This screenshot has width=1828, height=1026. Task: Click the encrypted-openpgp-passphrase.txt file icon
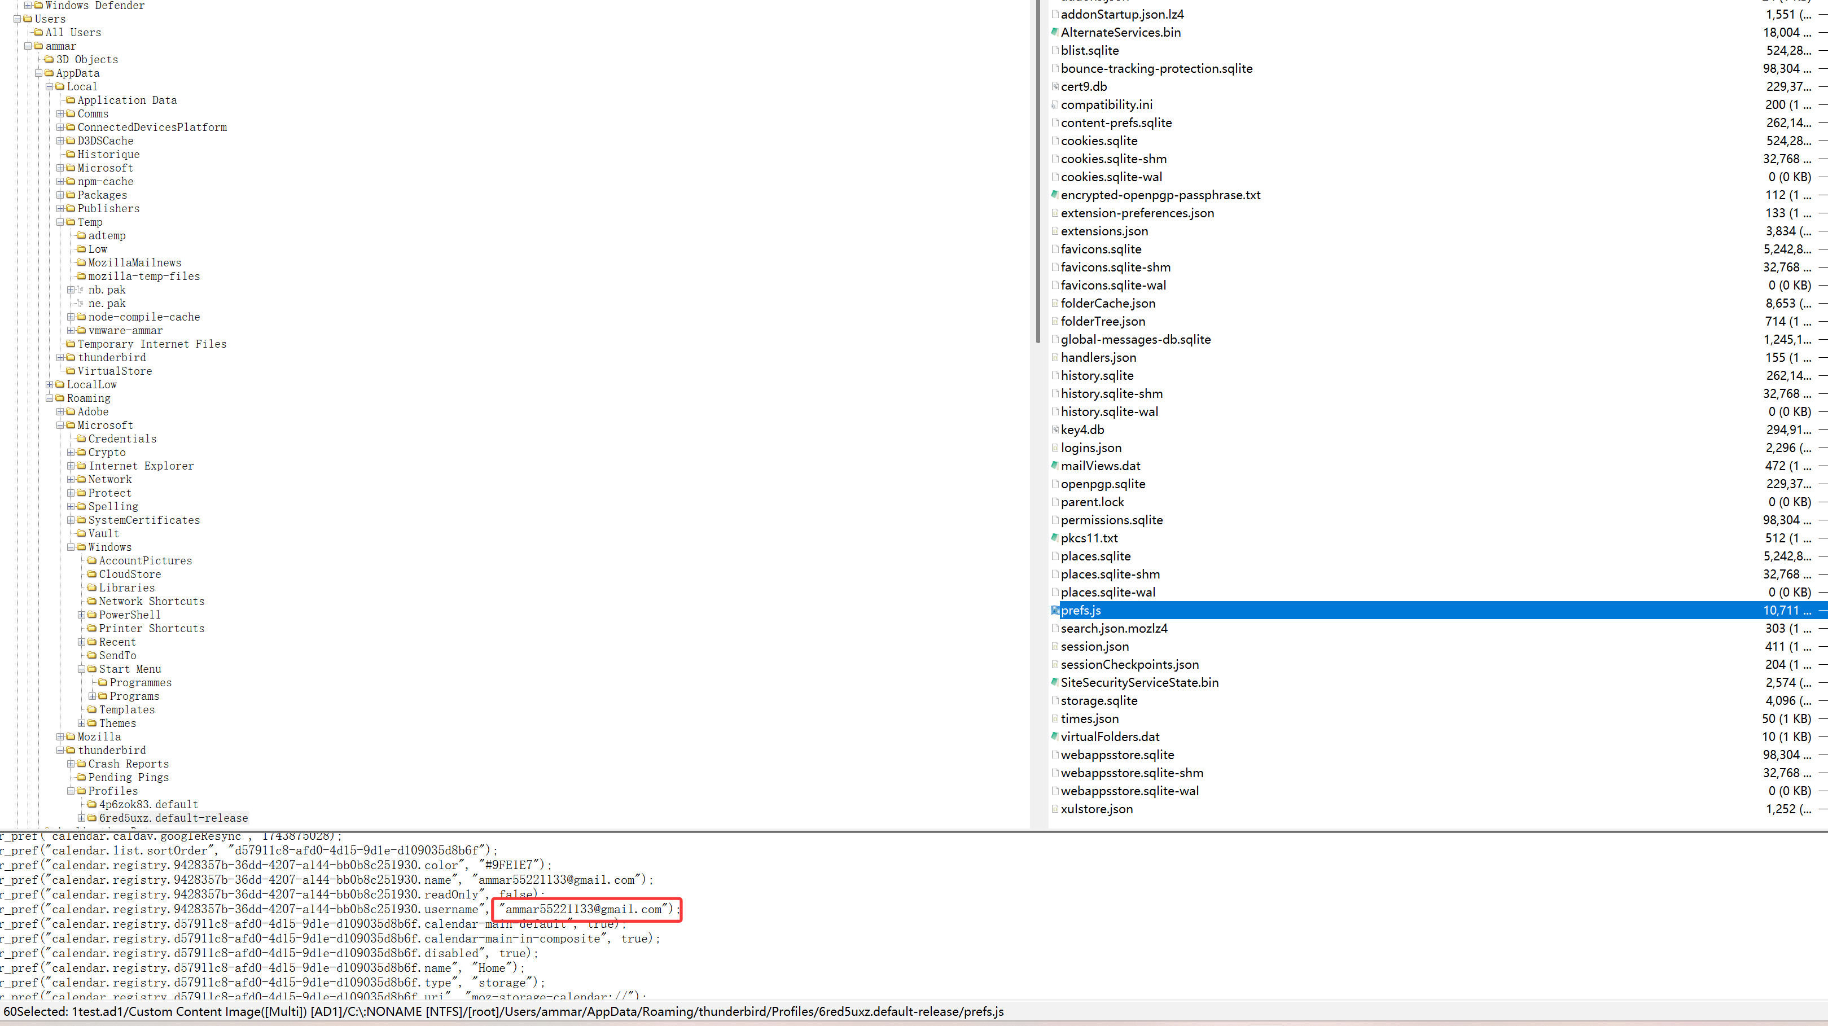pyautogui.click(x=1054, y=194)
